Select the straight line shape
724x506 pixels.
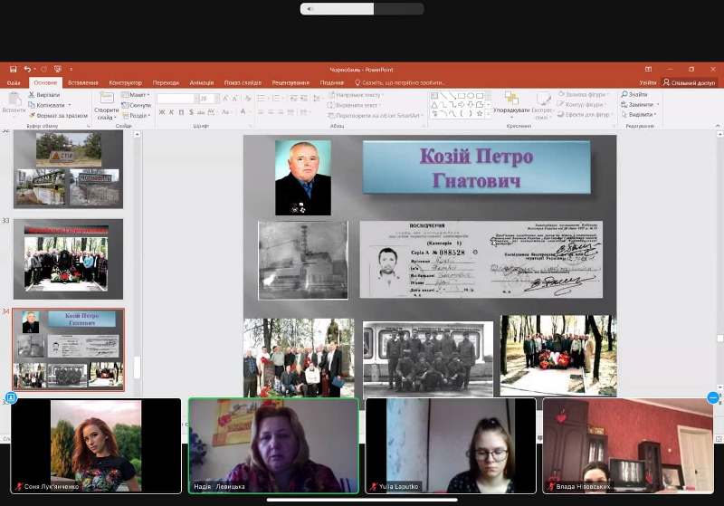443,96
